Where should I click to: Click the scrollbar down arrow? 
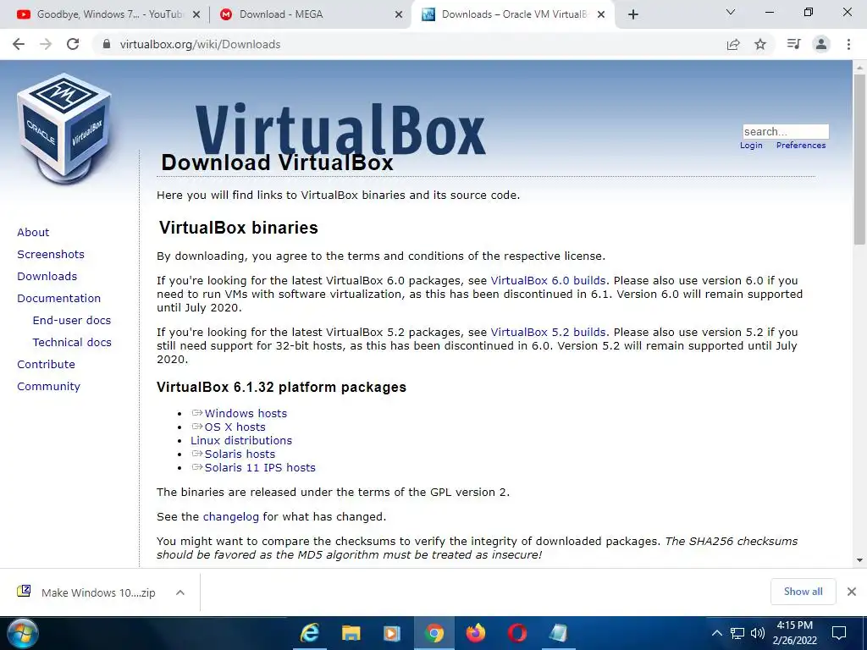click(x=859, y=560)
